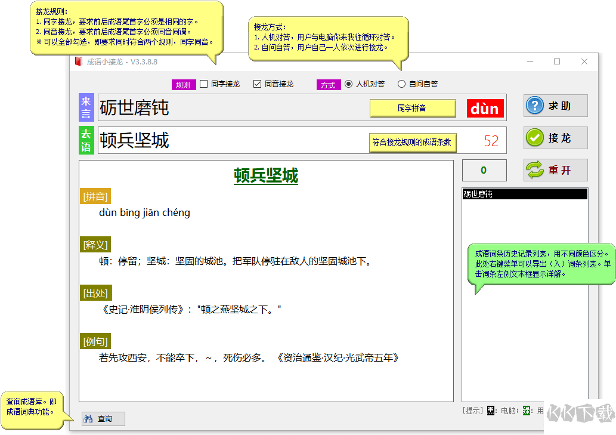This screenshot has width=616, height=435.
Task: Enable the 同字接龙 checkbox
Action: [x=203, y=84]
